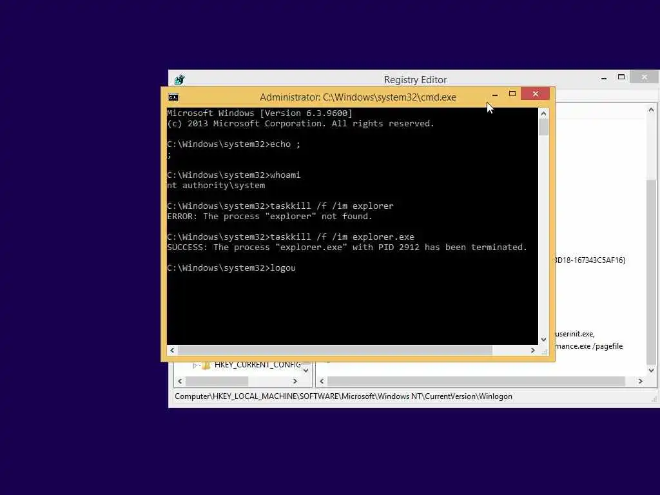Click the 'echo ;' command line
This screenshot has height=495, width=660.
tap(234, 144)
